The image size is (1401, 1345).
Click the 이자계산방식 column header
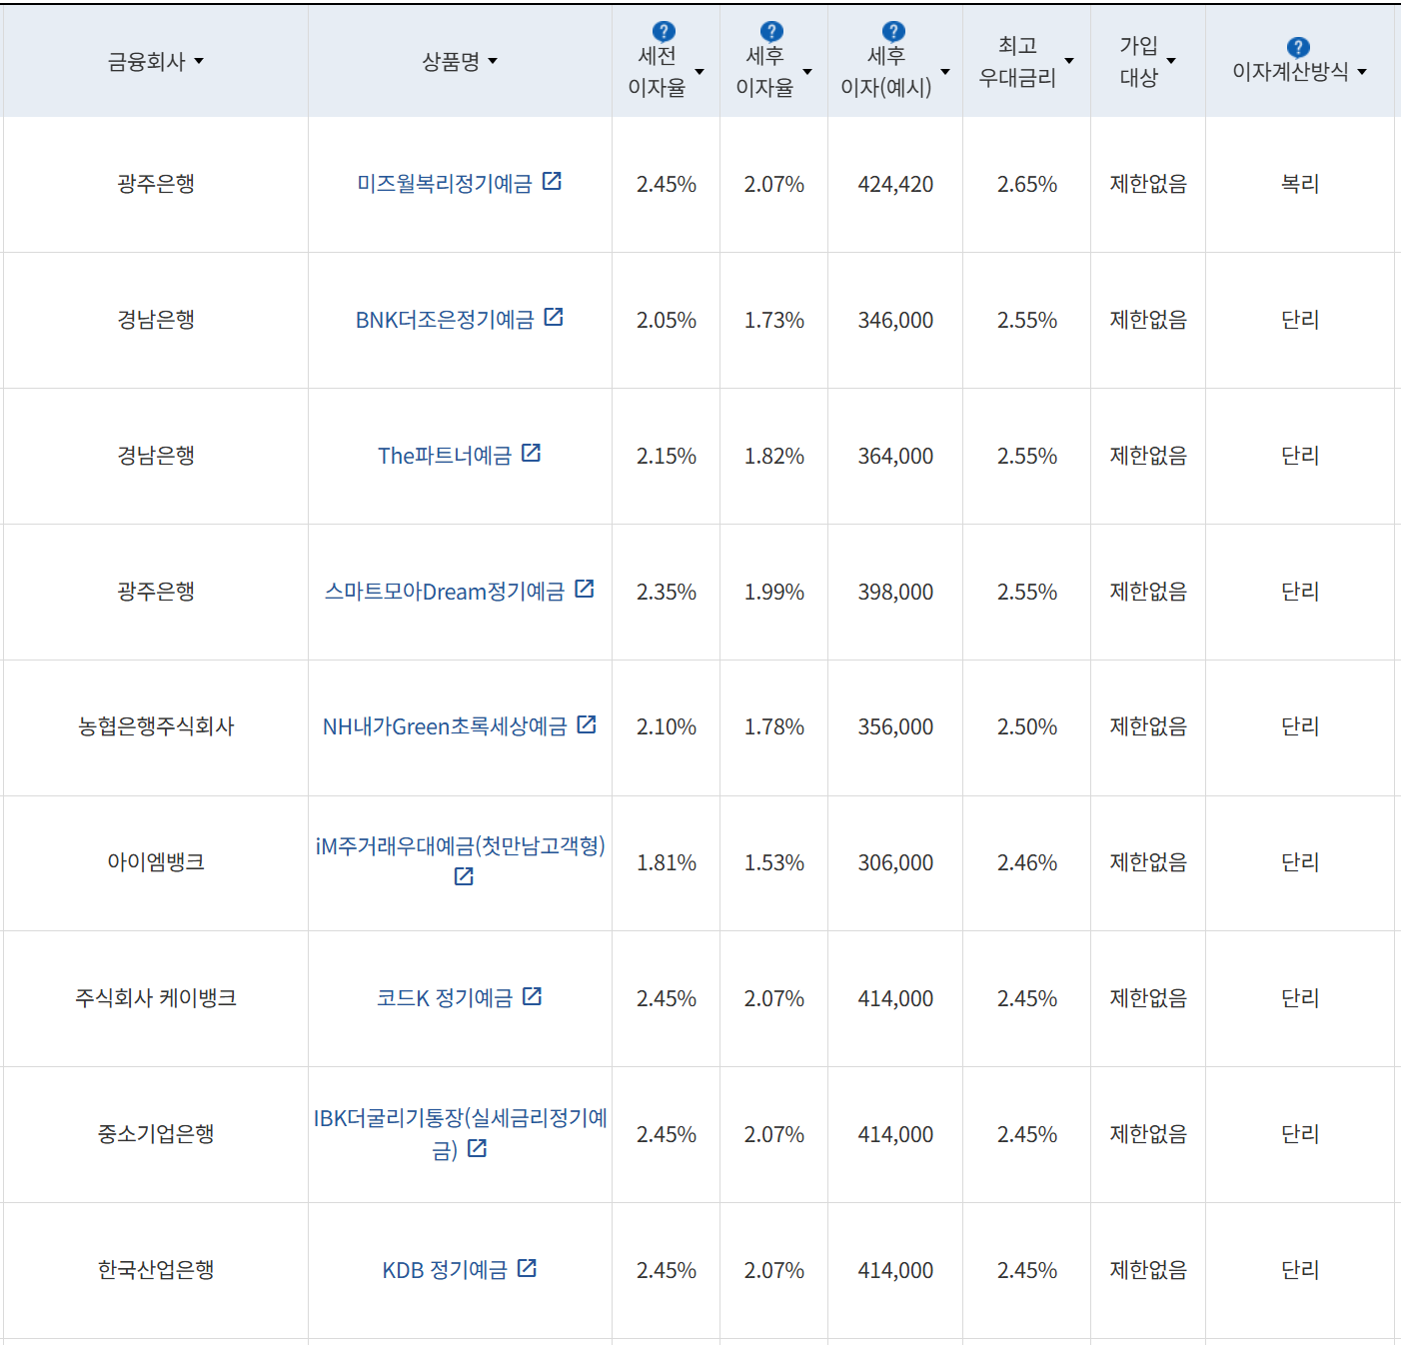pos(1291,71)
